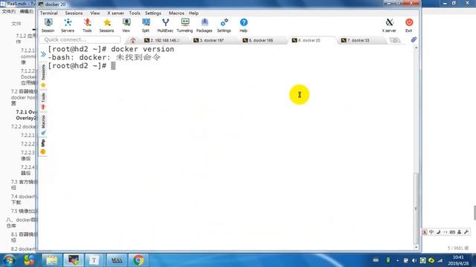Click the View toolbar icon
Screen dimensions: 476x267
tap(126, 25)
